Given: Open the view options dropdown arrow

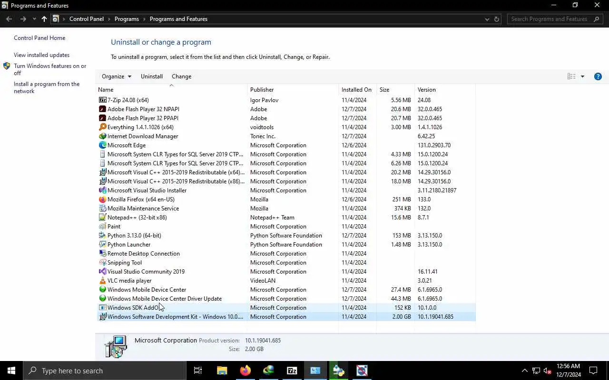Looking at the screenshot, I should pos(582,76).
